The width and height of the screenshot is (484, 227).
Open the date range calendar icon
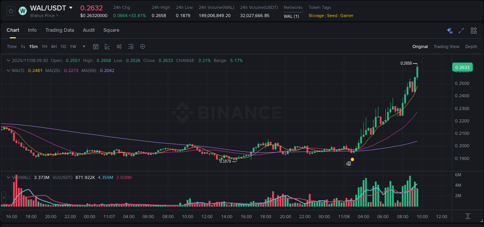tap(96, 46)
